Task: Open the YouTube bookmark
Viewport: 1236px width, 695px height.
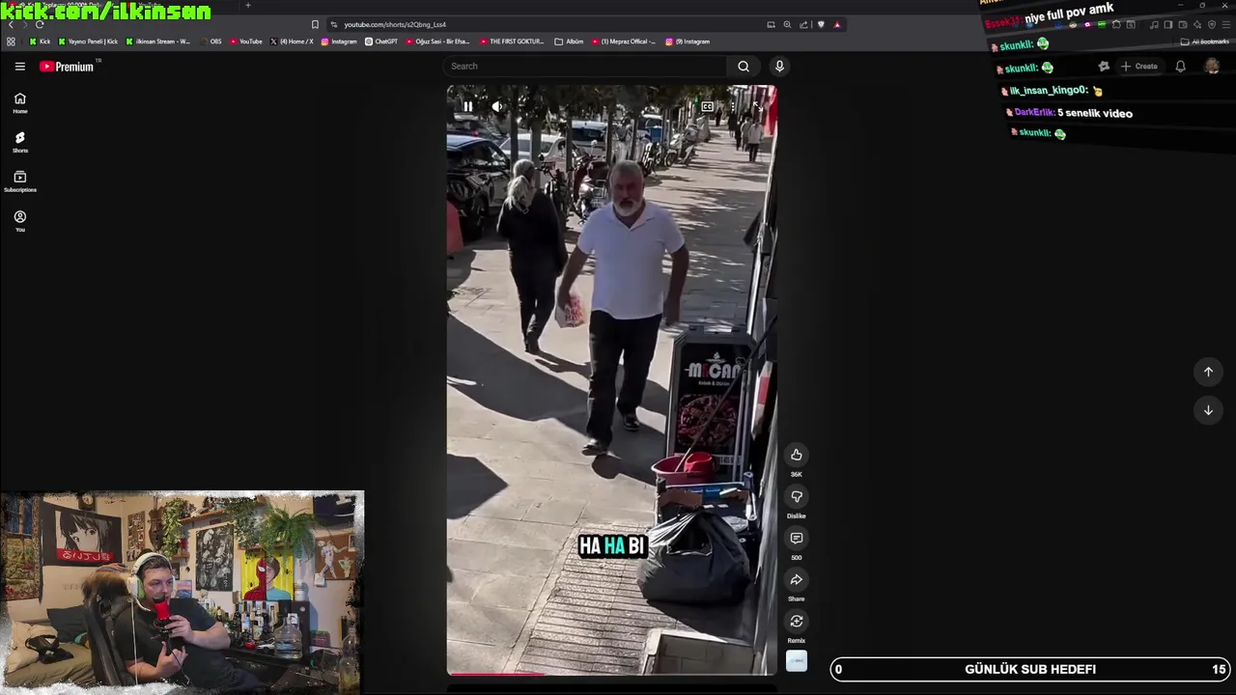Action: click(x=245, y=42)
